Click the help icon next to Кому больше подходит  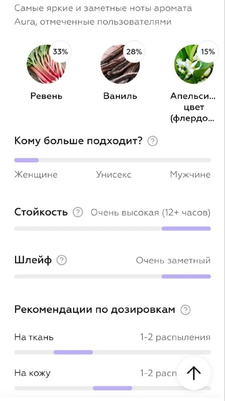tap(153, 141)
